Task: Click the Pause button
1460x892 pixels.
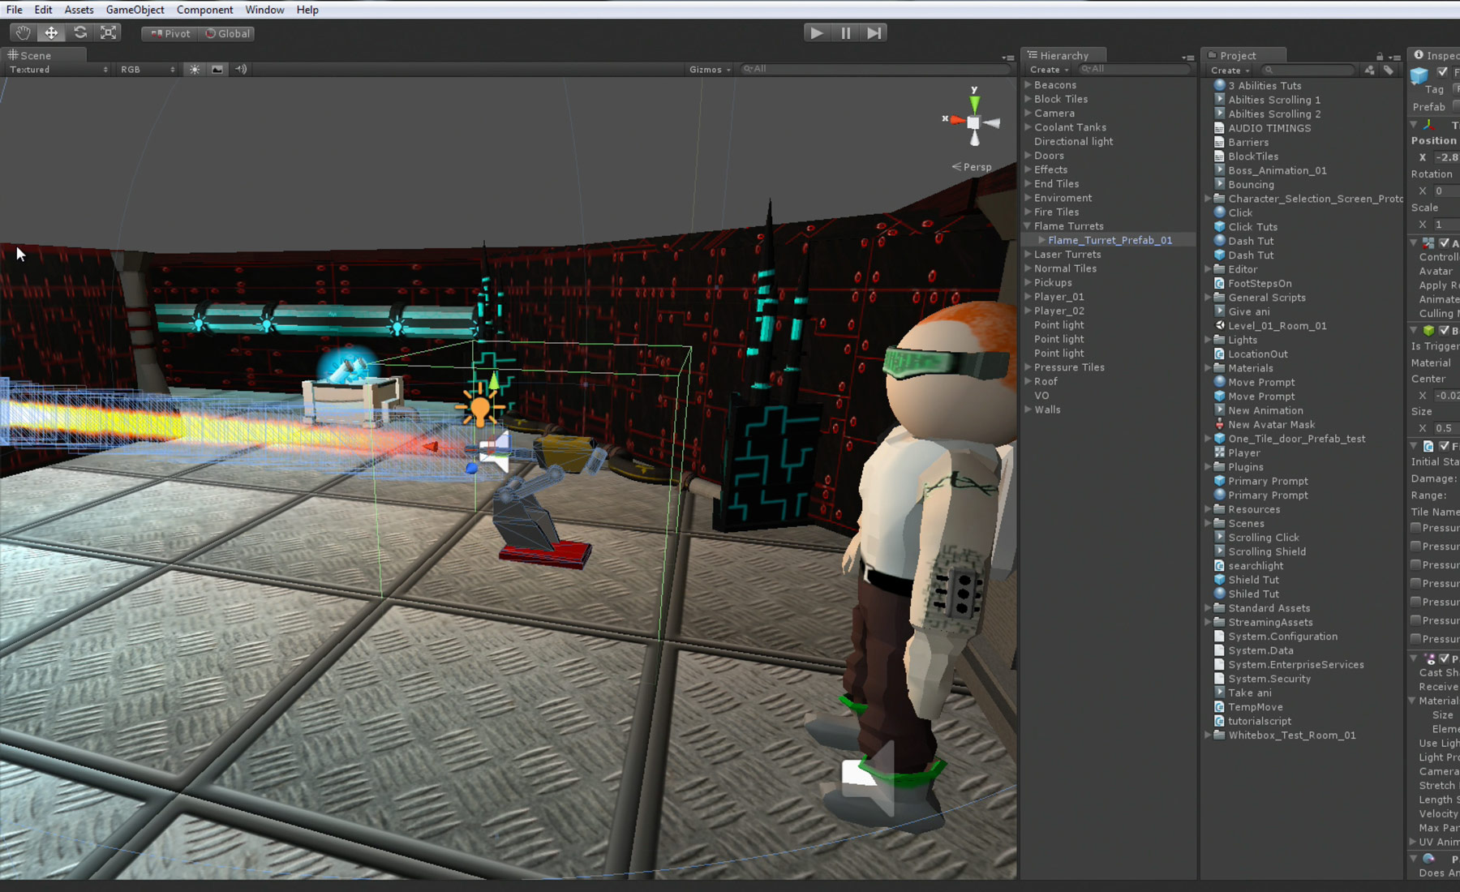Action: 845,33
